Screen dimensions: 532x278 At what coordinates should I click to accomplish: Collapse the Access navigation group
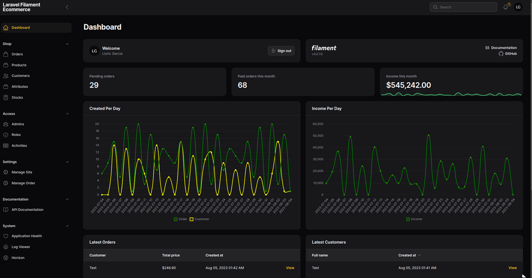[67, 114]
